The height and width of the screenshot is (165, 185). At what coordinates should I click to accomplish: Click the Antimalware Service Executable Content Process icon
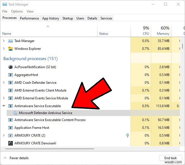click(x=11, y=120)
